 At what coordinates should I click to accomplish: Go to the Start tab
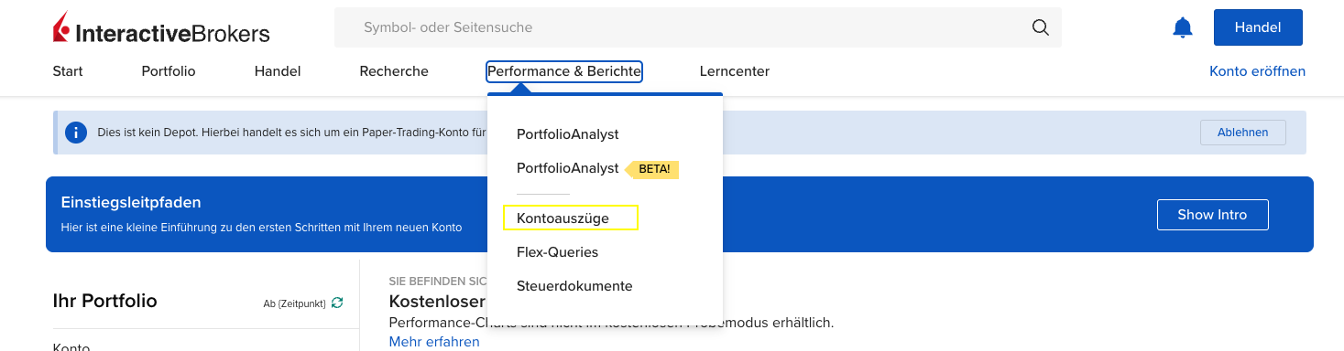click(x=68, y=71)
